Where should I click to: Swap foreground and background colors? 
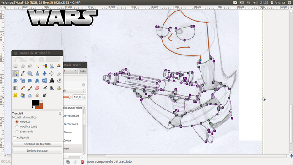pyautogui.click(x=42, y=101)
